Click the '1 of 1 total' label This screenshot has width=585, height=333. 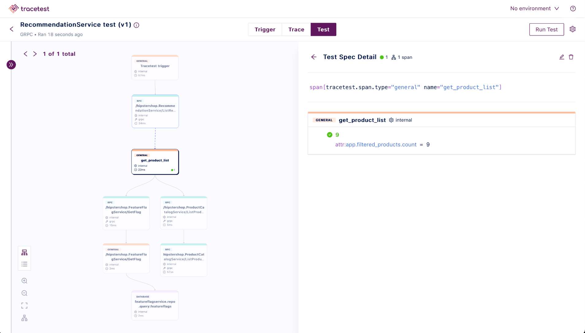pos(59,54)
